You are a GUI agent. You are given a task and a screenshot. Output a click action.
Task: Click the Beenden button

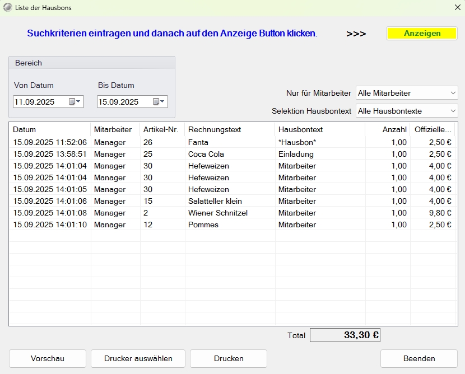coord(419,358)
